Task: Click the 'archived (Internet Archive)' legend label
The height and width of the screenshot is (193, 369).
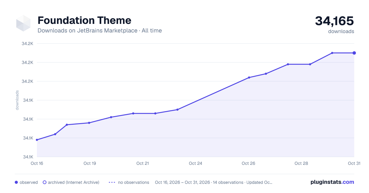Action: coord(73,182)
